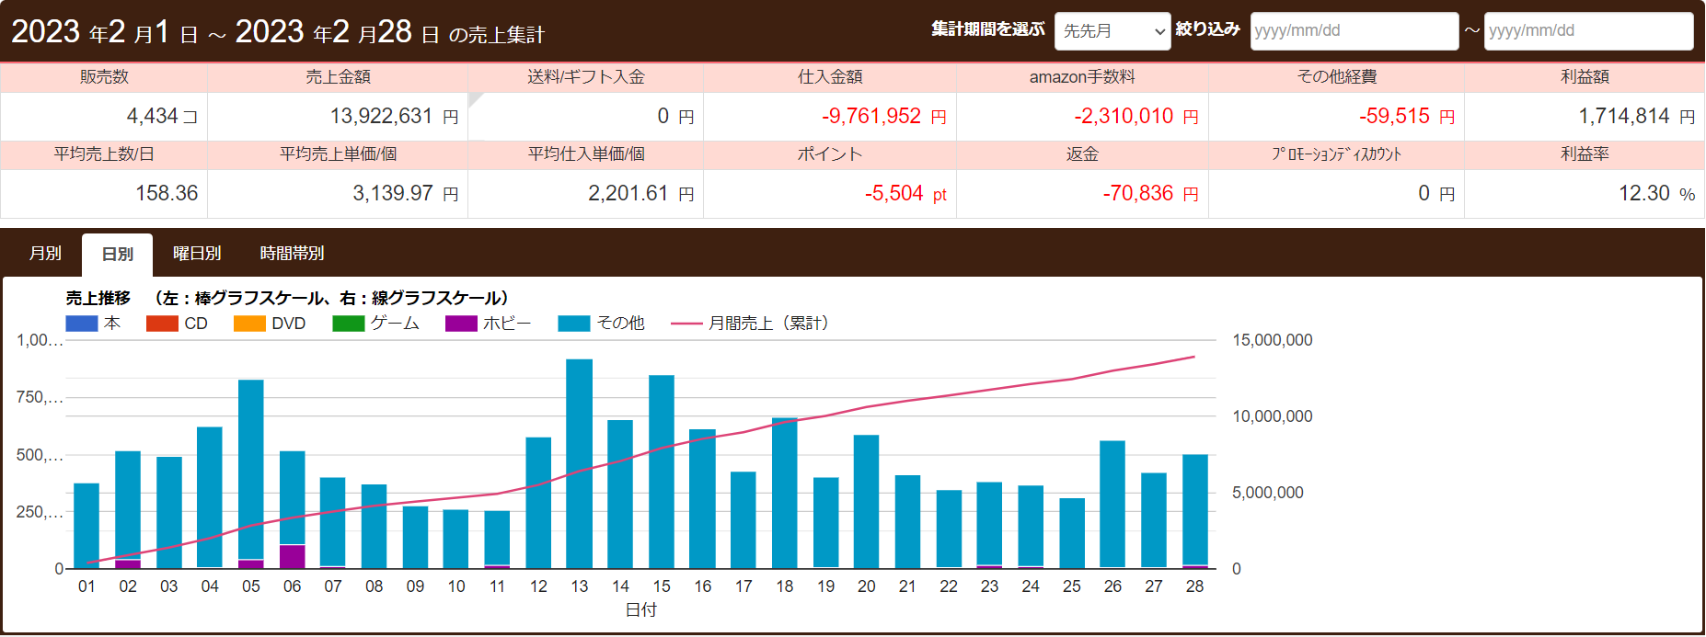Click the red CD legend swatch
1706x637 pixels.
pyautogui.click(x=162, y=324)
